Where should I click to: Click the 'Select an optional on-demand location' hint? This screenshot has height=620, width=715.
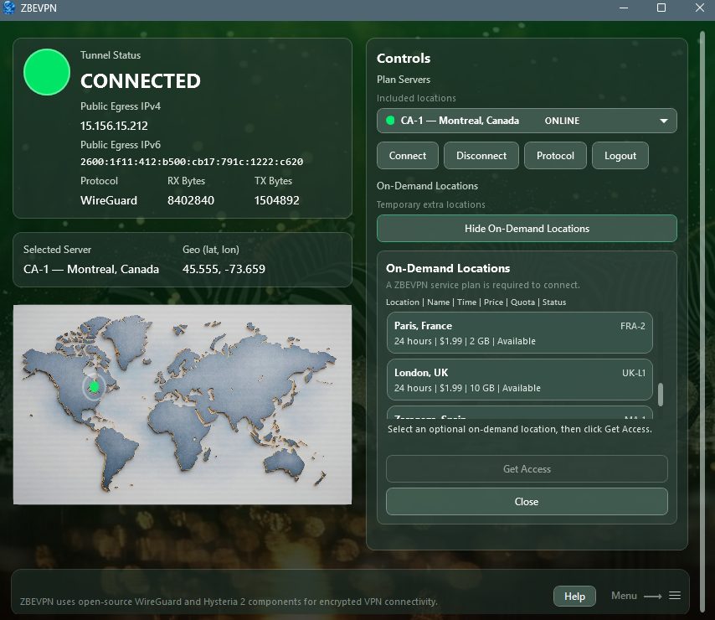pyautogui.click(x=520, y=429)
